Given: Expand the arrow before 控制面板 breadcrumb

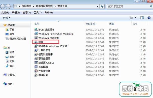Looking at the screenshot, I should click(x=19, y=7).
